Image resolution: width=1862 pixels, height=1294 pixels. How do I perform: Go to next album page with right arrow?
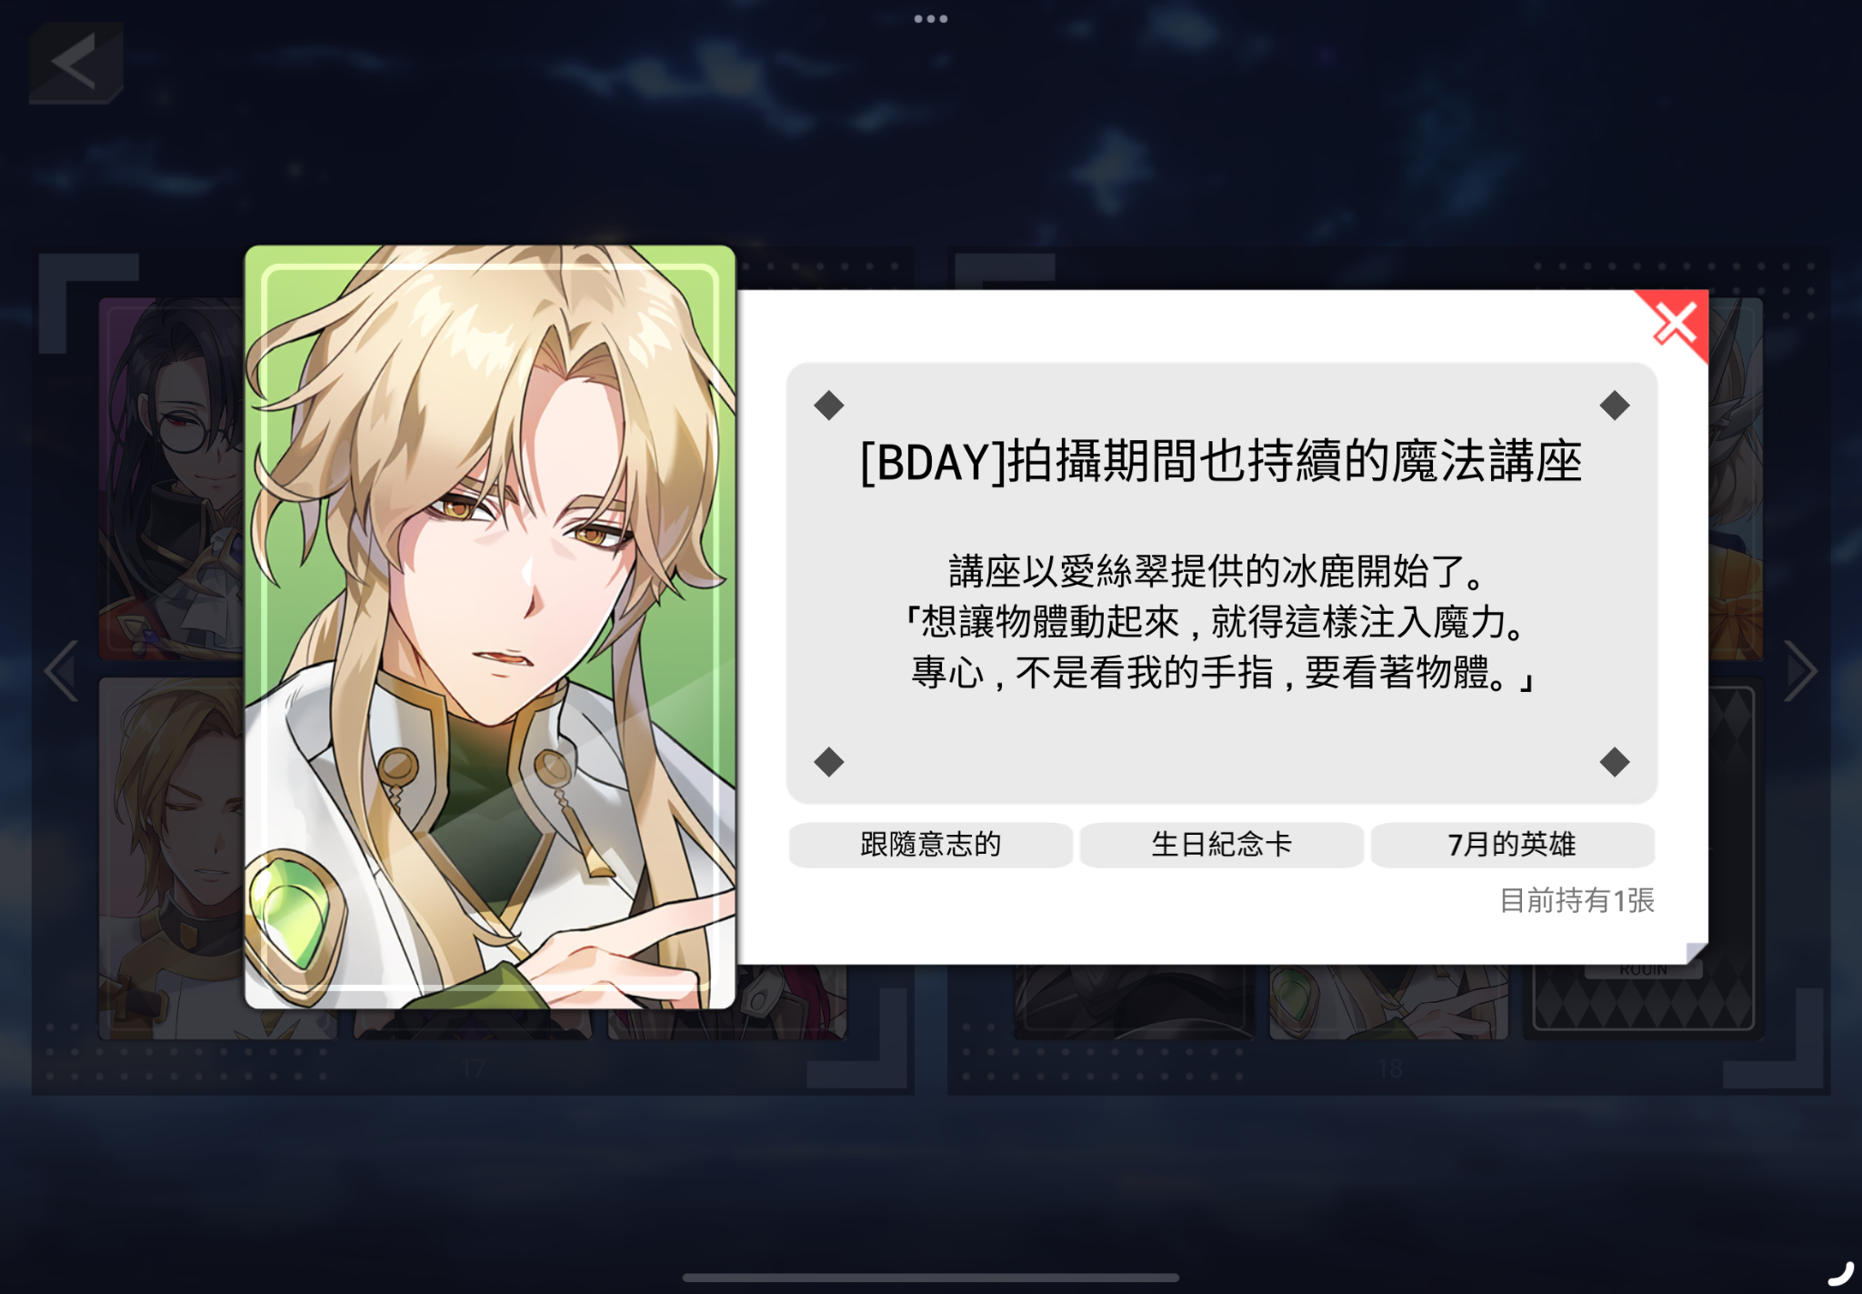click(x=1800, y=671)
